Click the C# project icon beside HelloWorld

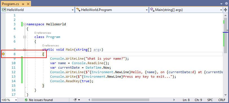[x=4, y=10]
